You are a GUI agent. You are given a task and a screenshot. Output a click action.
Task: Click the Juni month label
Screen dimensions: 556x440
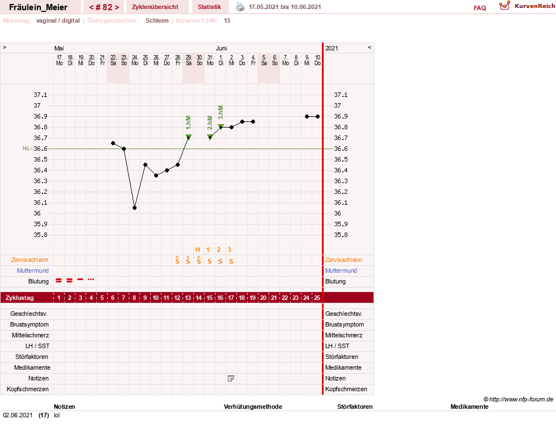(221, 48)
